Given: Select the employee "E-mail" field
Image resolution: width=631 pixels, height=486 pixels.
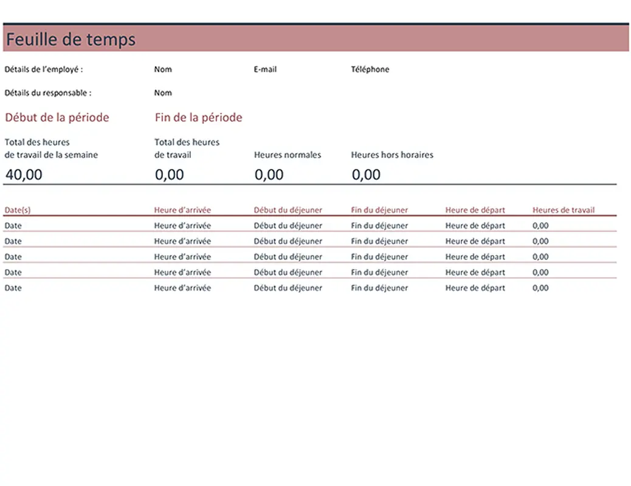Looking at the screenshot, I should click(265, 69).
